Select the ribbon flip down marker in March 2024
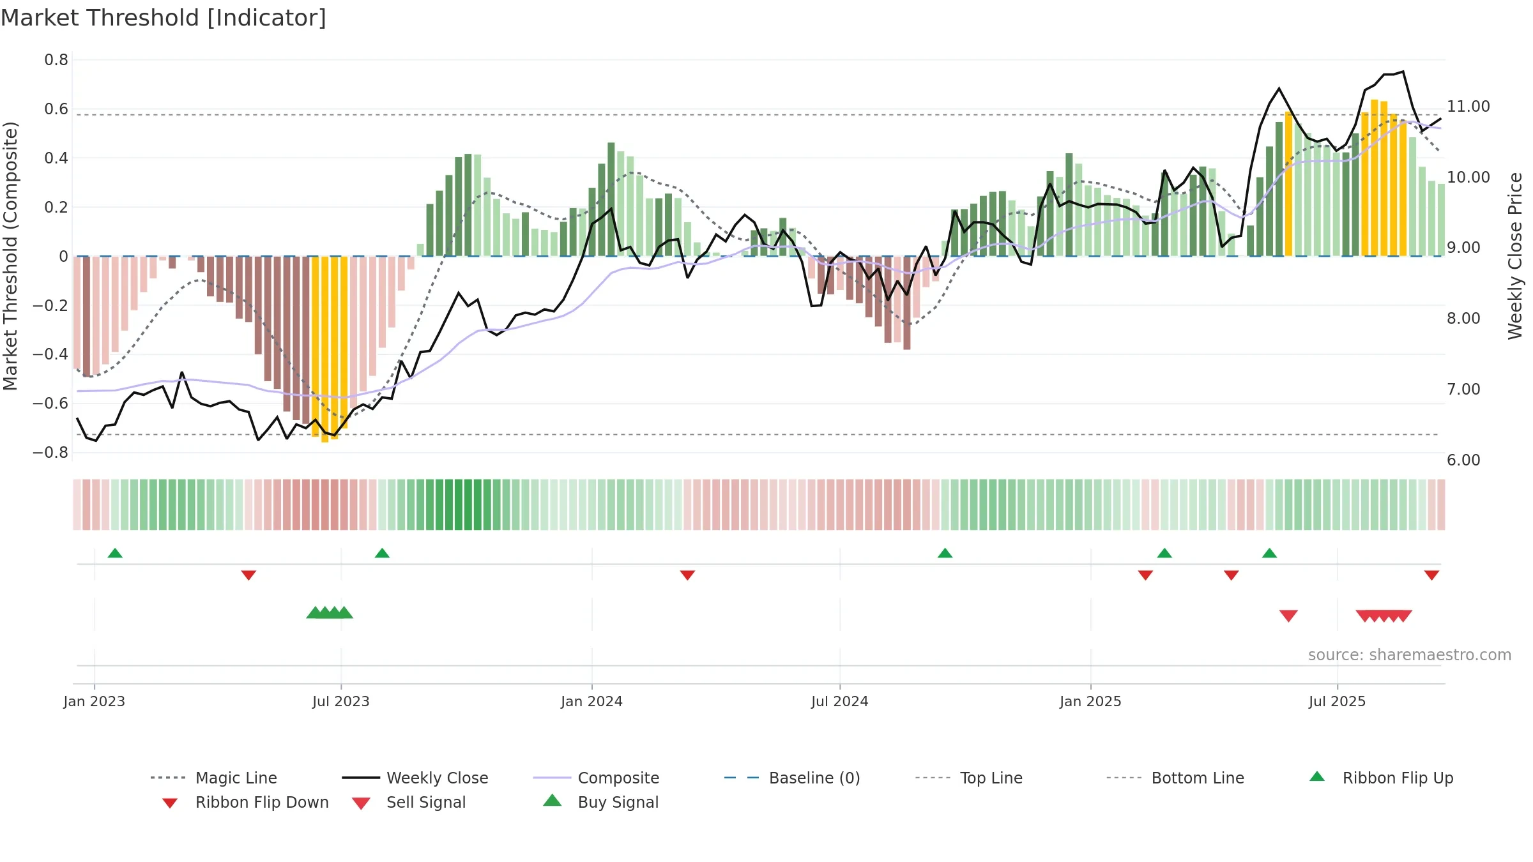 point(687,575)
